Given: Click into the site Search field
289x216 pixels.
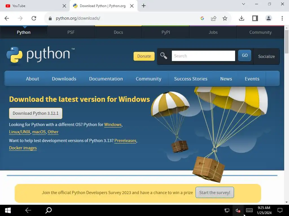Looking at the screenshot, I should pos(203,56).
